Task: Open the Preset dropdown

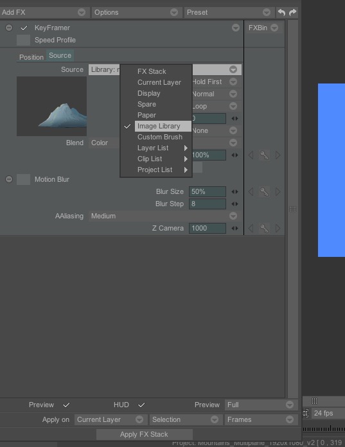Action: point(229,12)
